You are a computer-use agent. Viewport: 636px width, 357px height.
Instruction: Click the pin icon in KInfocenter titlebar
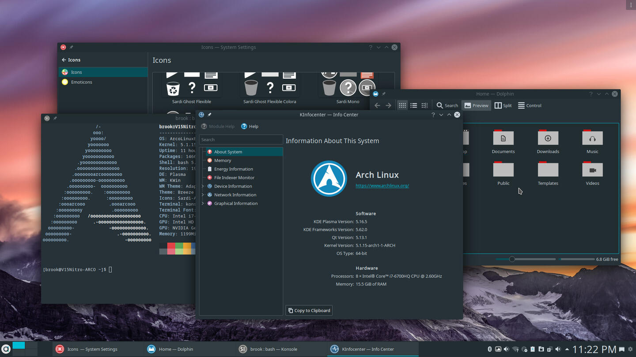click(x=209, y=115)
